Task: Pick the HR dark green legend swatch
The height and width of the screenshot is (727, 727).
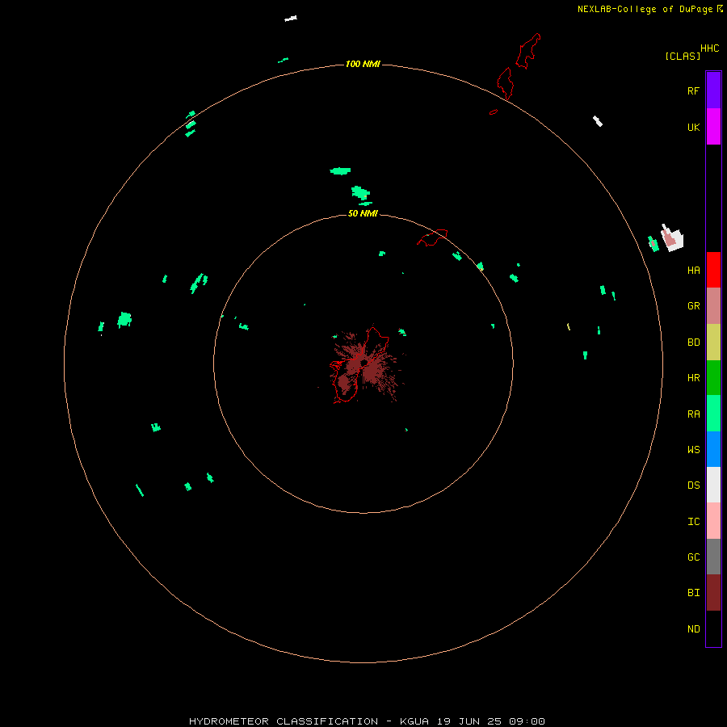Action: (x=713, y=377)
